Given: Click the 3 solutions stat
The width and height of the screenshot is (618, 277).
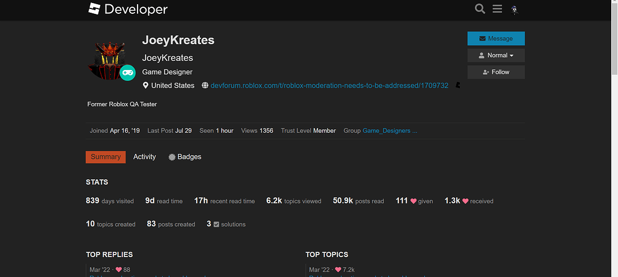Looking at the screenshot, I should coord(226,224).
